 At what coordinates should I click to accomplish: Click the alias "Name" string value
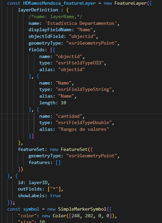(x=66, y=96)
